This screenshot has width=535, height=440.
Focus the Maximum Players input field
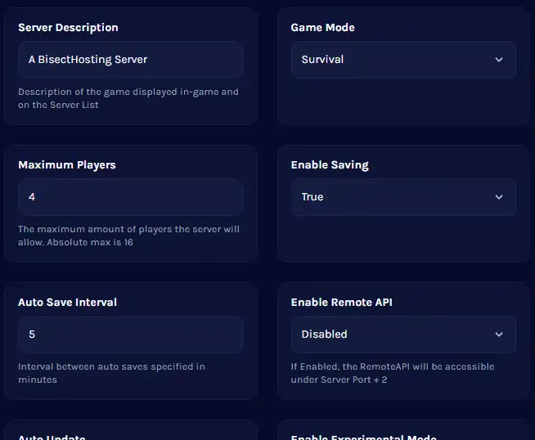click(130, 197)
